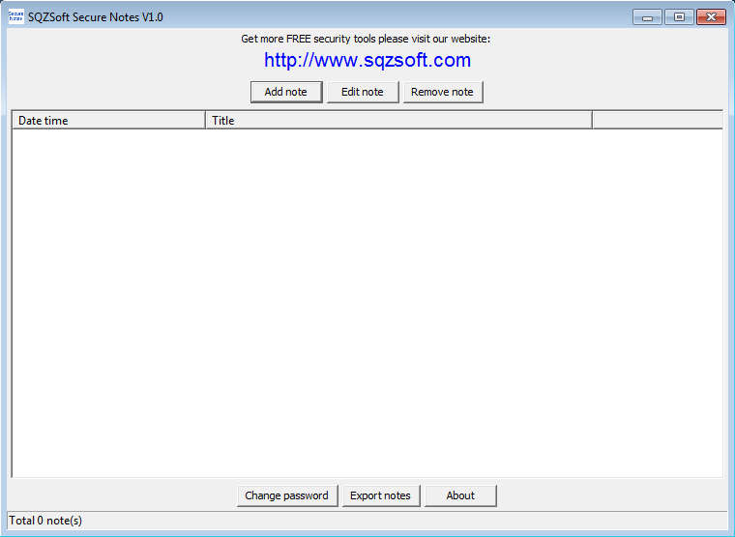Open Edit note
This screenshot has height=537, width=735.
[x=363, y=92]
